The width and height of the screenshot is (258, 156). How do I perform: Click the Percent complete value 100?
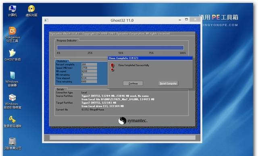coord(89,64)
